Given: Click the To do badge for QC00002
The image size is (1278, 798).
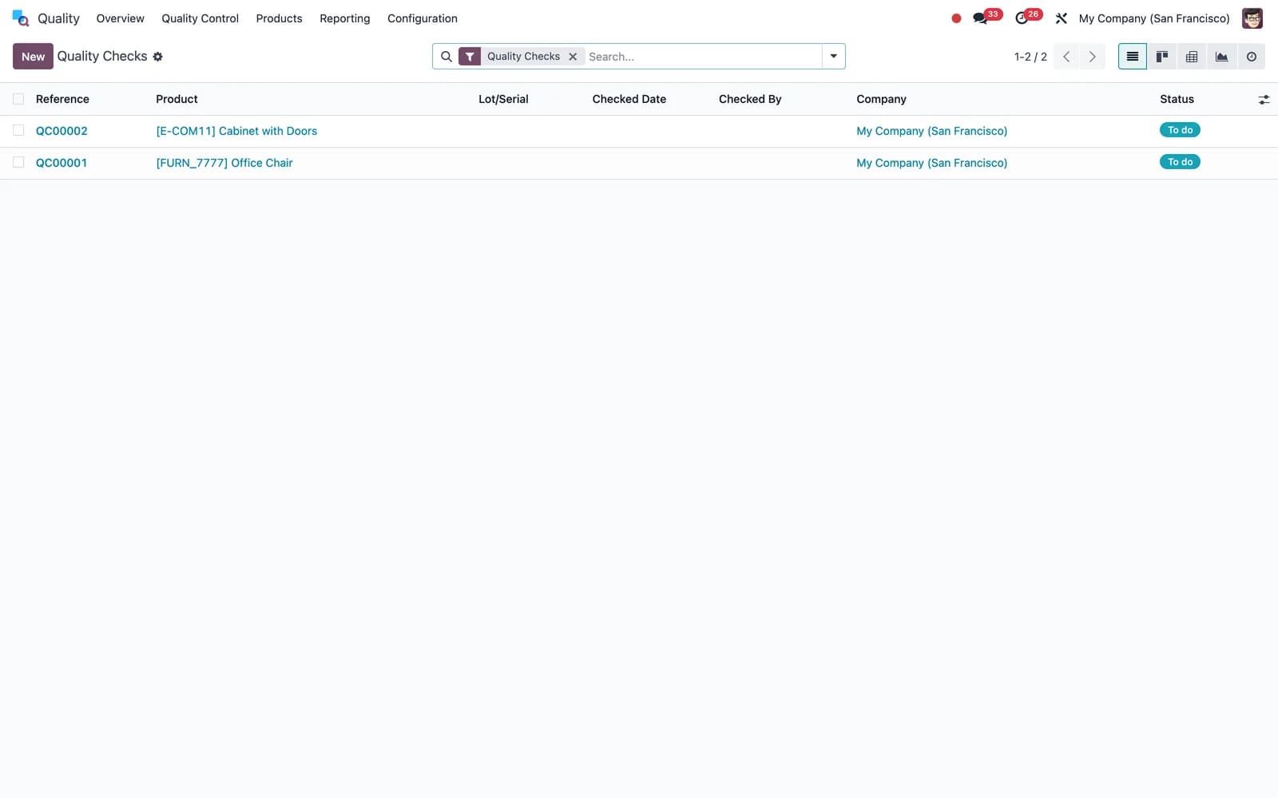Looking at the screenshot, I should pos(1180,130).
